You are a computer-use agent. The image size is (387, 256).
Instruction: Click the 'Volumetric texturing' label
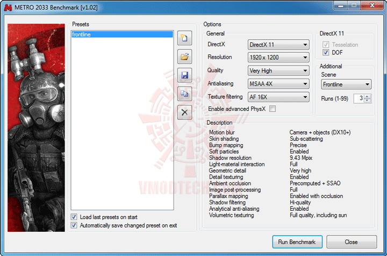(232, 215)
